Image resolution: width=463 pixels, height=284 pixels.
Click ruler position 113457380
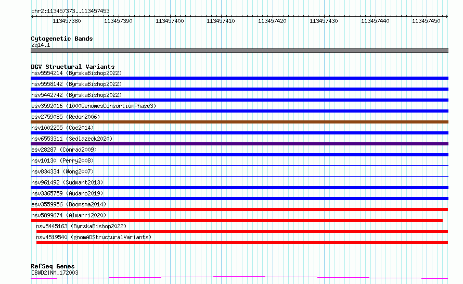click(x=67, y=21)
